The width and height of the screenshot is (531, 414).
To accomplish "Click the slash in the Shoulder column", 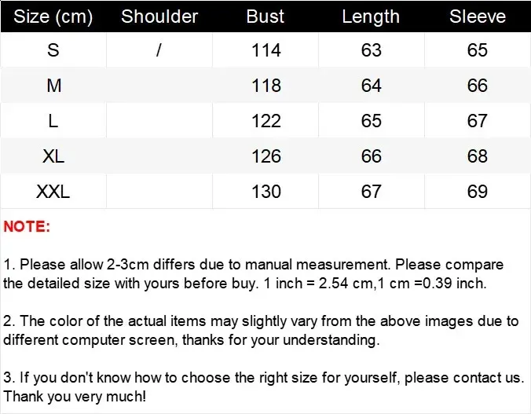I will click(159, 50).
